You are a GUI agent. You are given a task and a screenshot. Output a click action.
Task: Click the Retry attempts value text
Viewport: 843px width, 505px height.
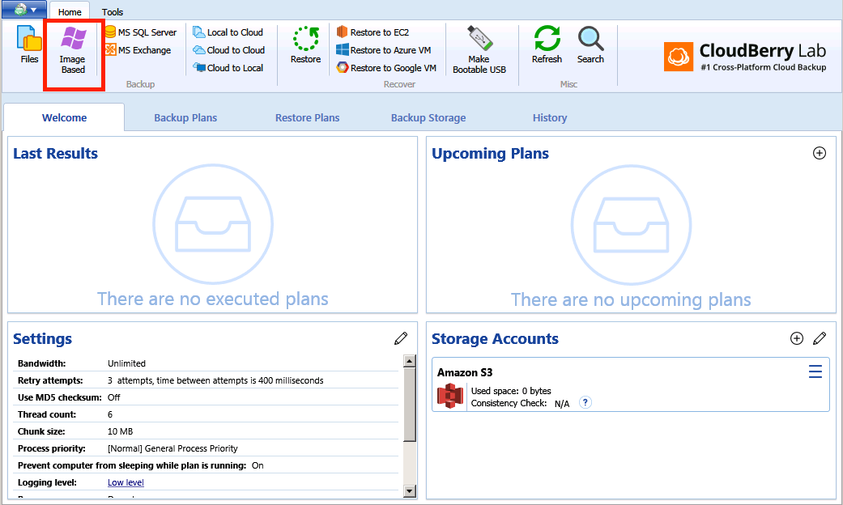click(215, 380)
